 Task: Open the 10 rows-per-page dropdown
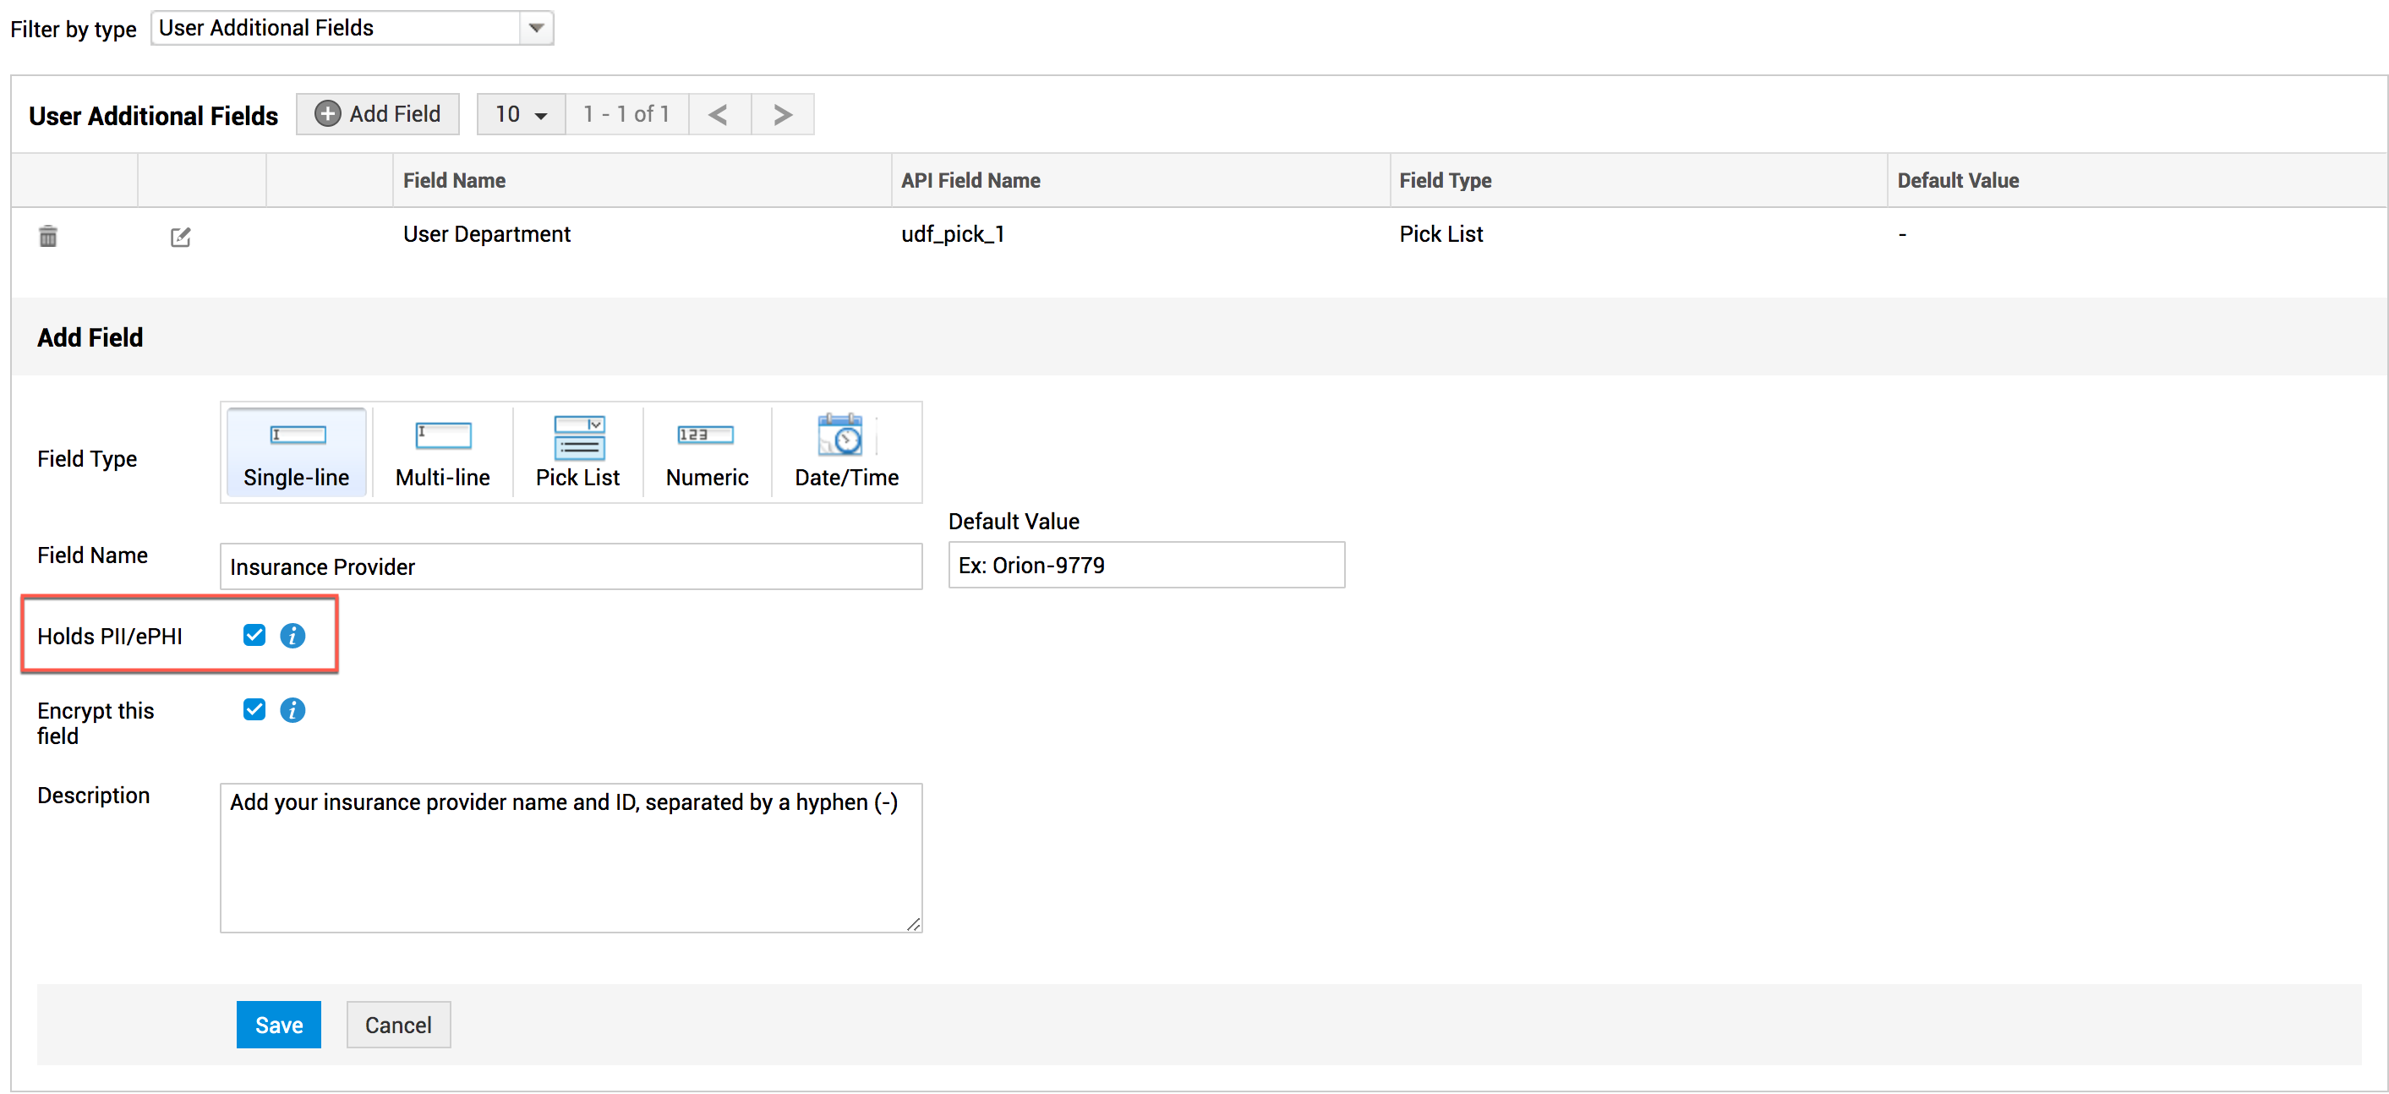pos(520,114)
